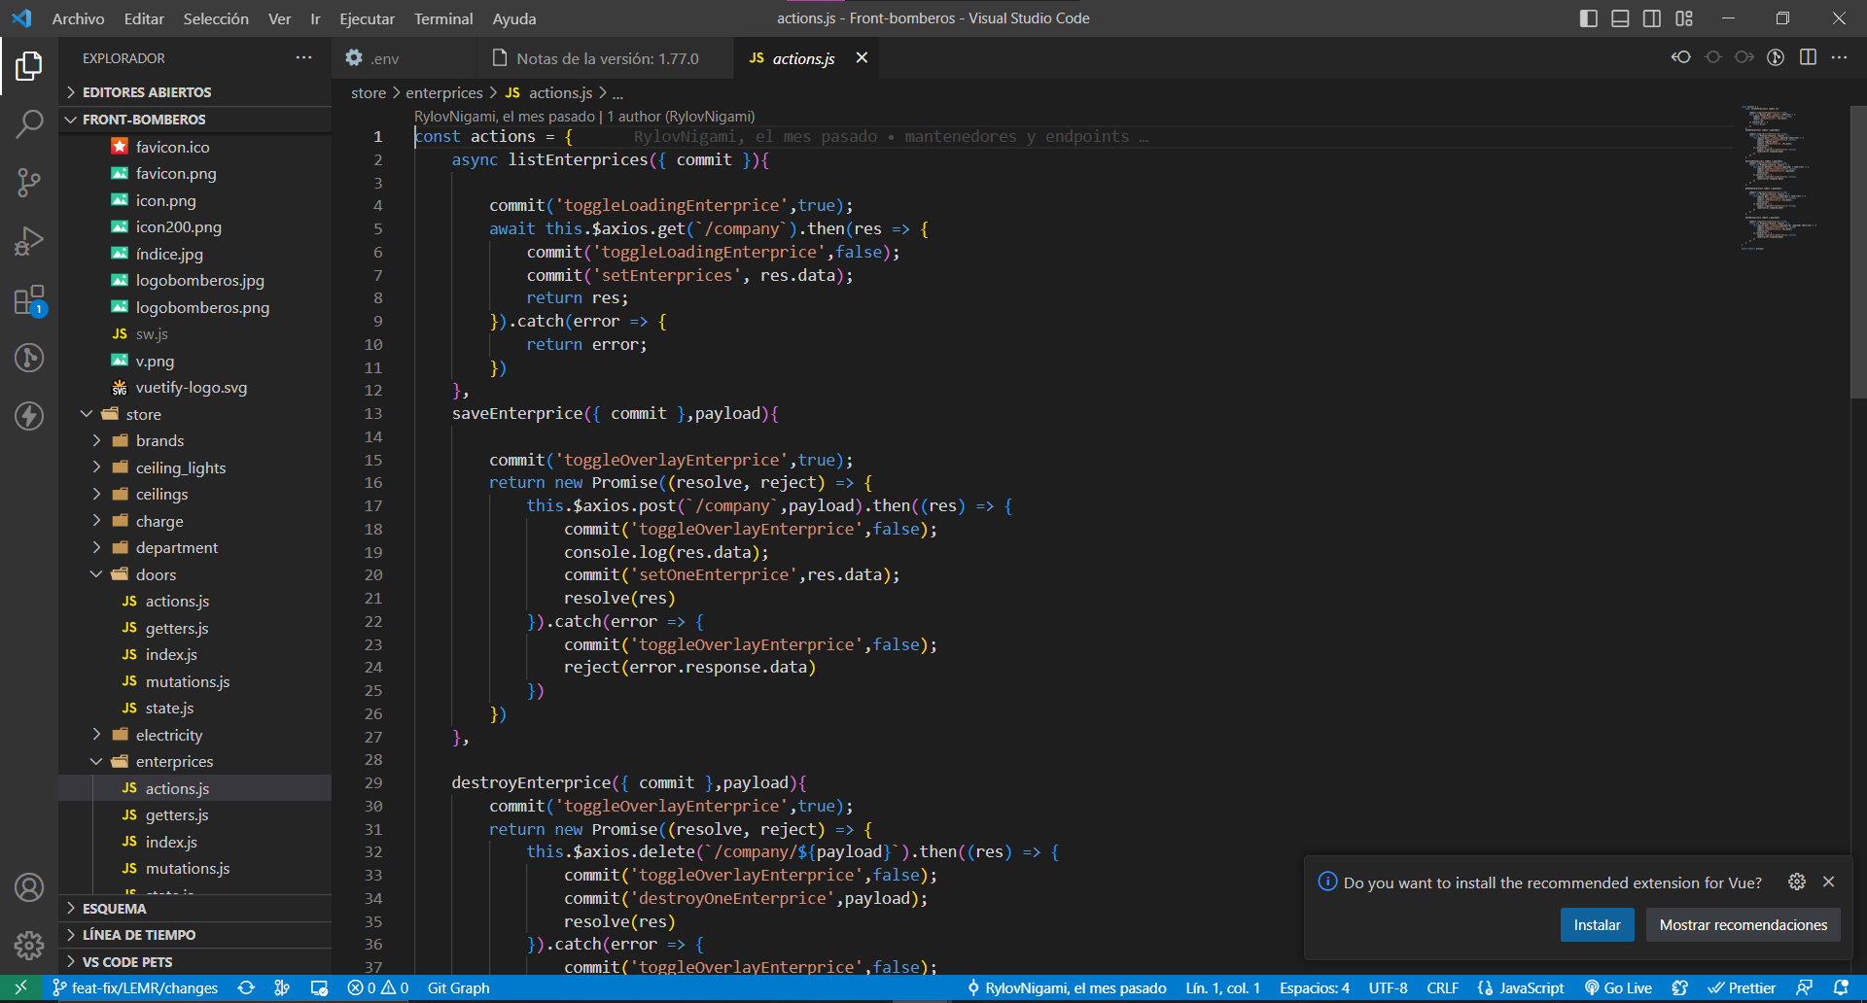This screenshot has height=1003, width=1867.
Task: Open the Explorer view in activity bar
Action: point(29,65)
